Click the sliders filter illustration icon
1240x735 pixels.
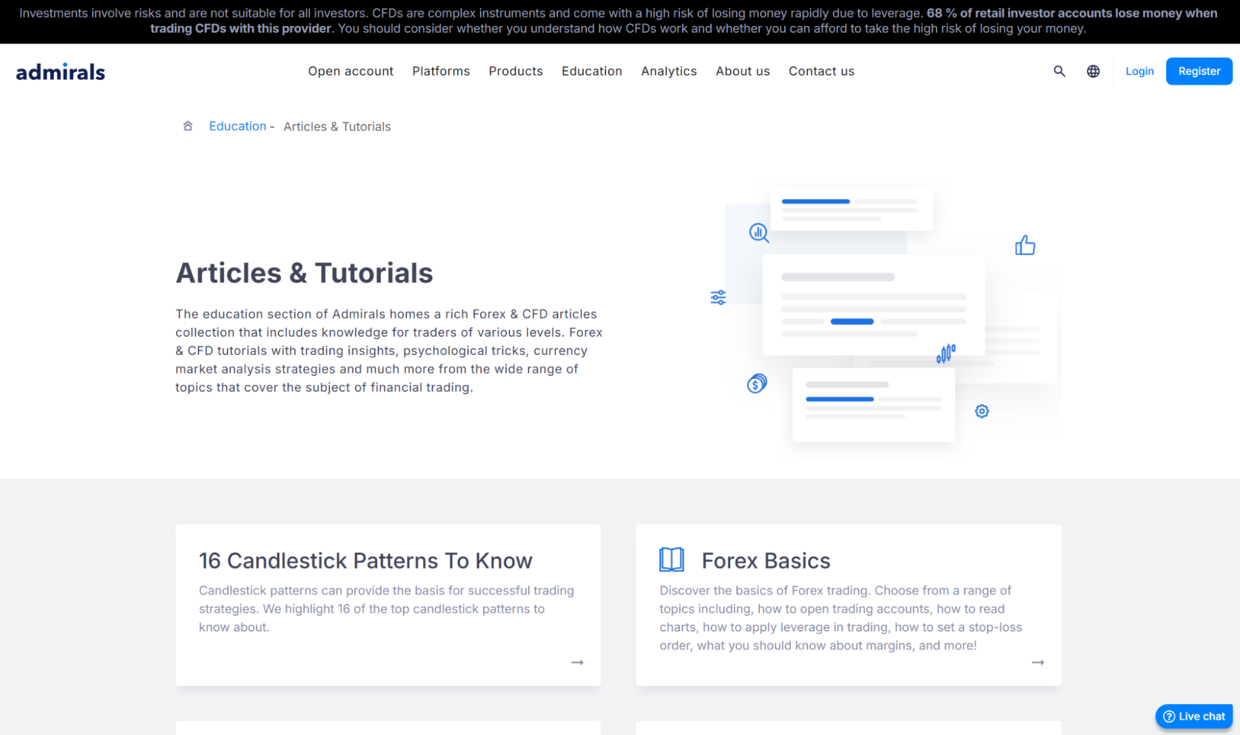[x=718, y=297]
